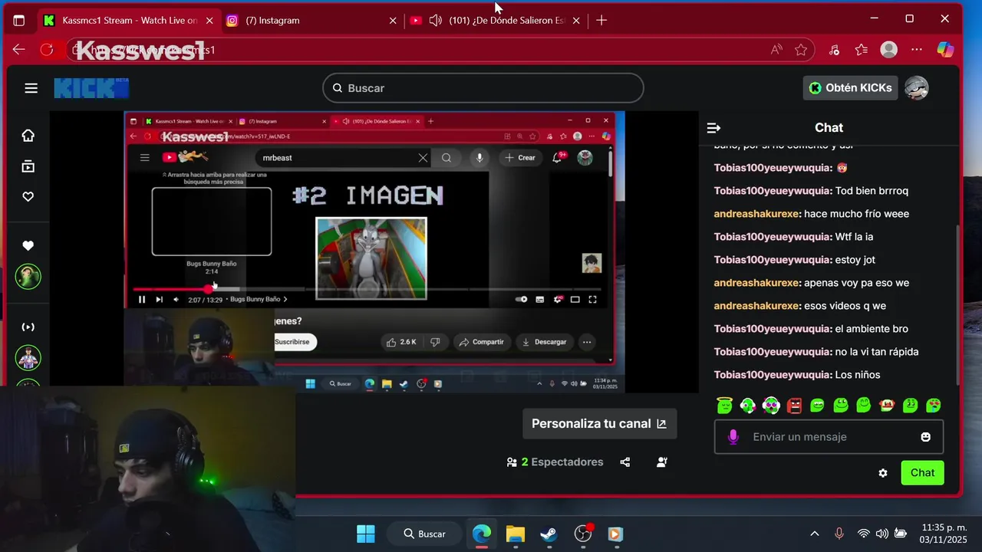Focus the Enviar un mensaje field
This screenshot has height=552, width=982.
829,437
